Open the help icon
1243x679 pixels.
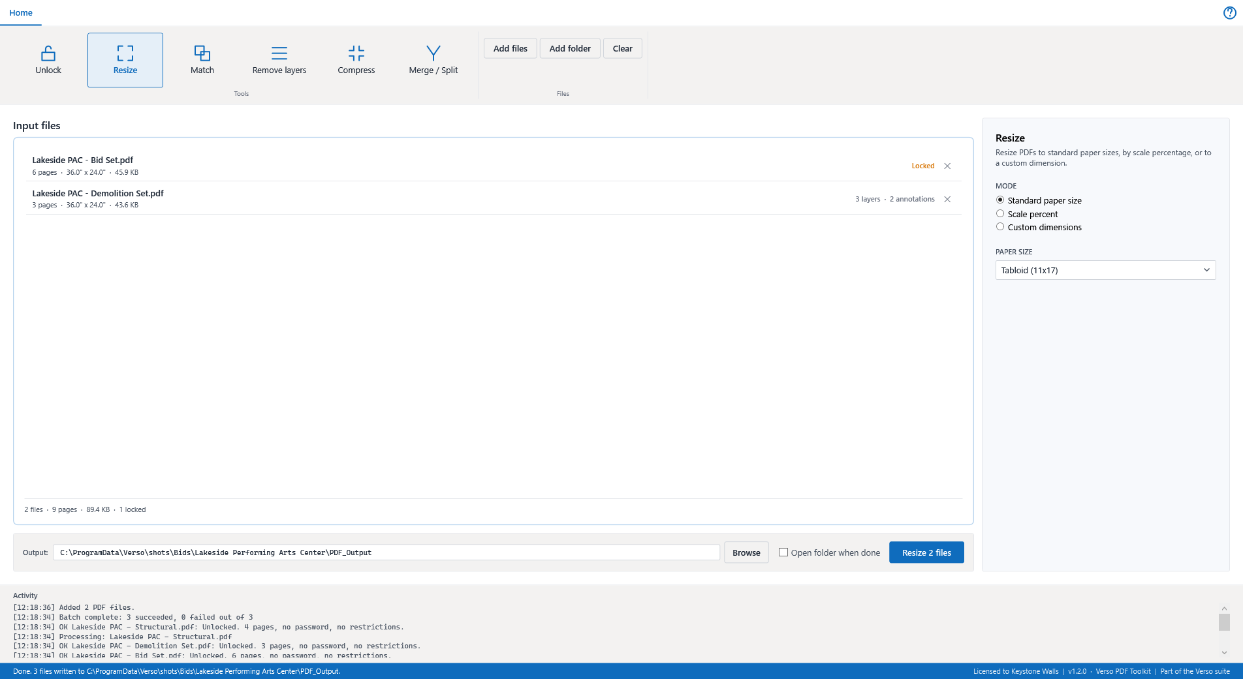tap(1229, 13)
